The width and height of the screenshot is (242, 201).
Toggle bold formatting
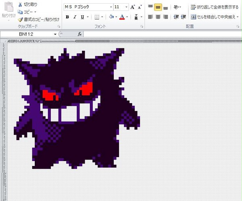pyautogui.click(x=67, y=17)
